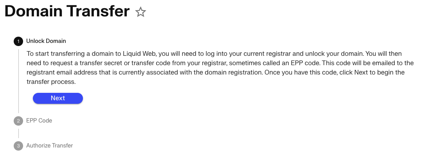Viewport: 421px width, 158px height.
Task: Open the EPP Code step
Action: click(x=39, y=121)
